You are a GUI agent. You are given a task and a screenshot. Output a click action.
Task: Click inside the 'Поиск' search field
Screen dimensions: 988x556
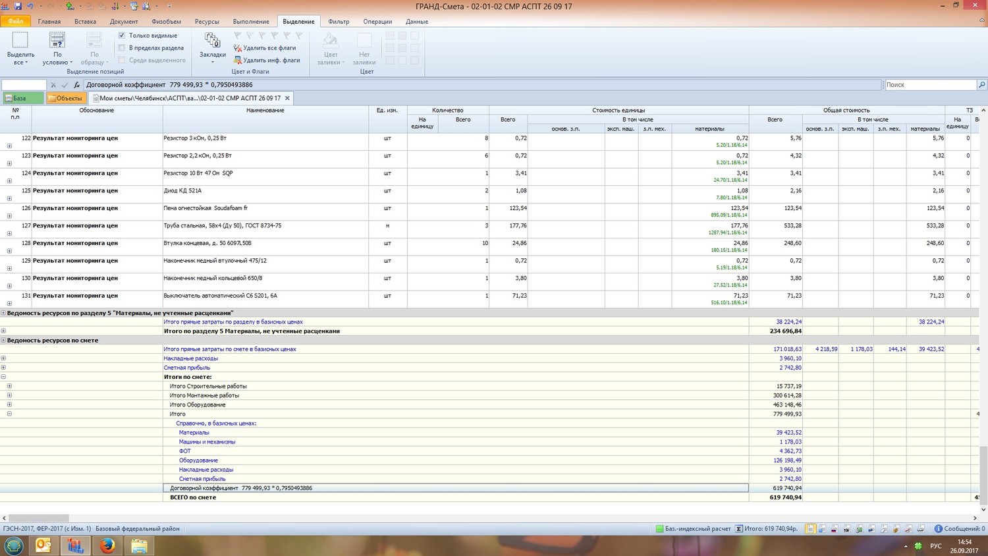point(929,85)
